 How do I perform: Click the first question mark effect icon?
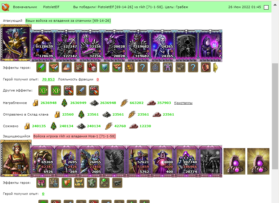click(x=142, y=67)
